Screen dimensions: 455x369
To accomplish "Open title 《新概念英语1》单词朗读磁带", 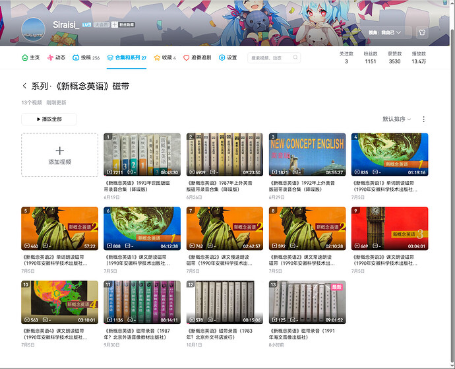I will point(384,186).
